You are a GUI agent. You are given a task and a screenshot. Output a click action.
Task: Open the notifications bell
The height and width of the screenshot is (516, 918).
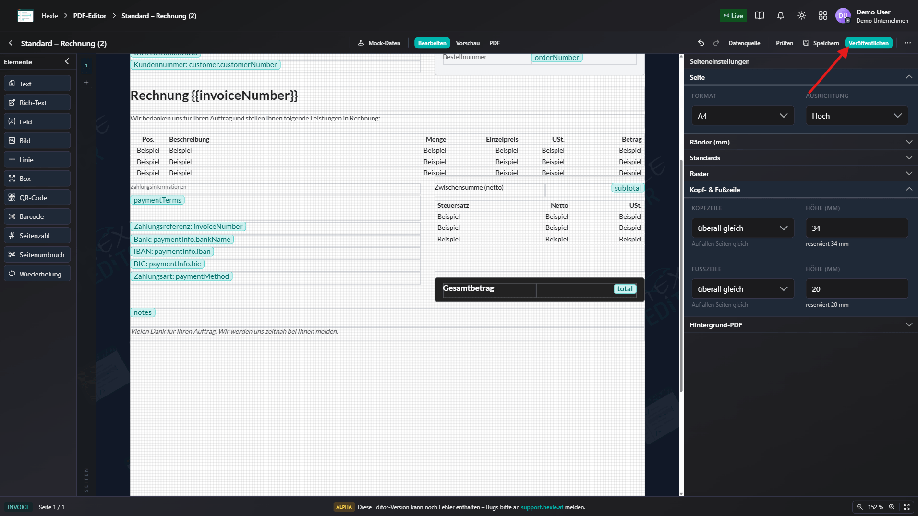tap(781, 16)
